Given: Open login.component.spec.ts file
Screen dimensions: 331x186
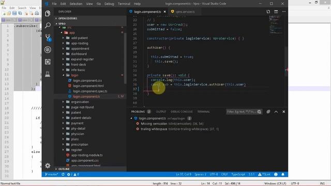Looking at the screenshot, I should click(90, 91).
